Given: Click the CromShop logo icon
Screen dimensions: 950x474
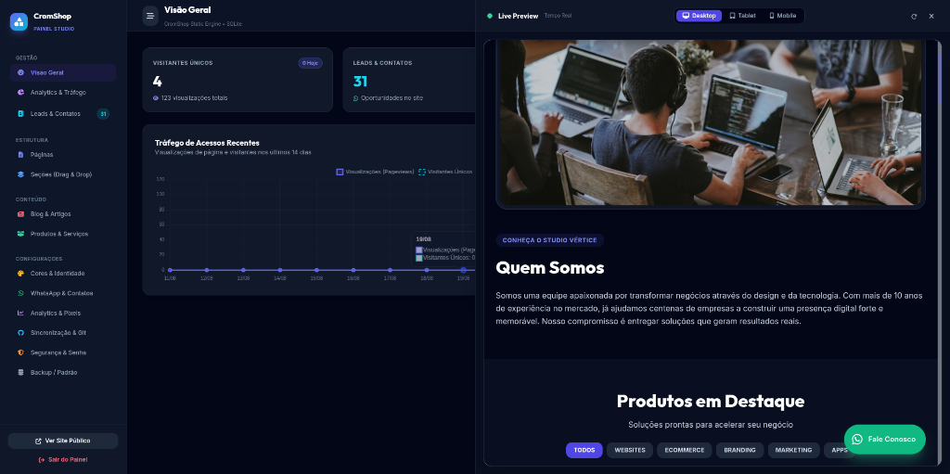Looking at the screenshot, I should [19, 22].
